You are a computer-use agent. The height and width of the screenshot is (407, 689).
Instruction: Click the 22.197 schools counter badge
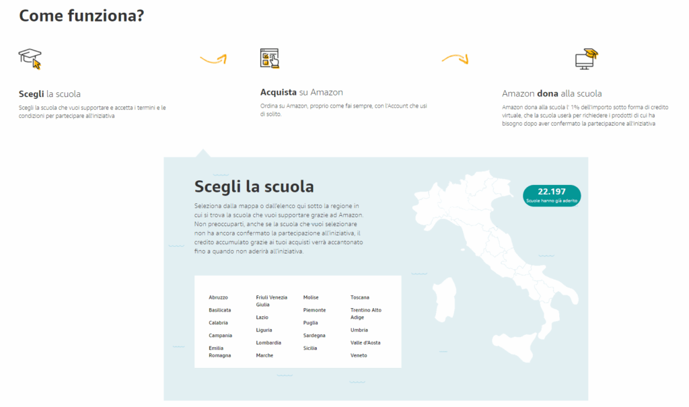pyautogui.click(x=551, y=195)
